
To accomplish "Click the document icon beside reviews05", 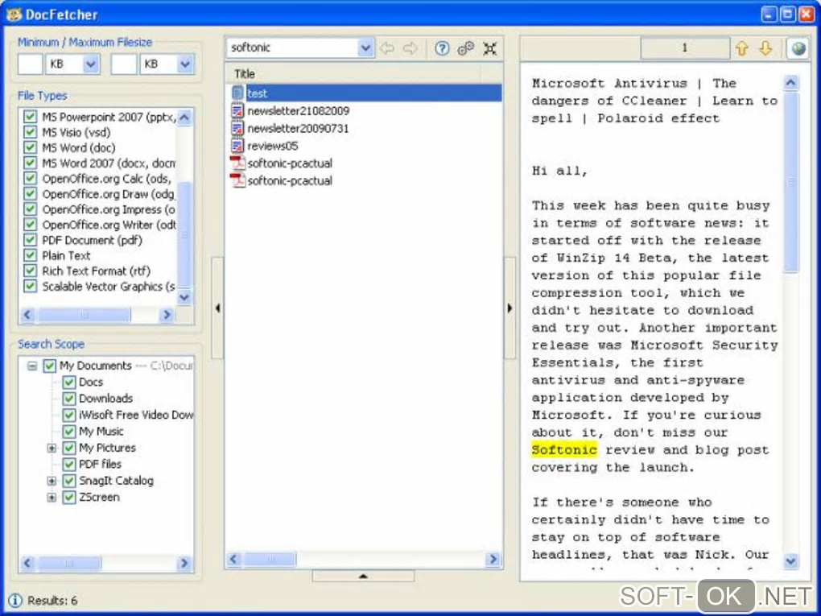I will pos(237,146).
